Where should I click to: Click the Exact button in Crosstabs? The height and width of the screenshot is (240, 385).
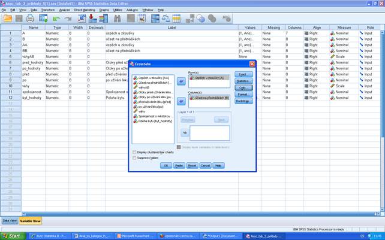click(243, 74)
